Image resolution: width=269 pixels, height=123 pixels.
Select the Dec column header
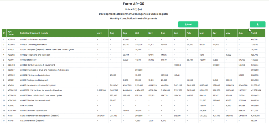(x=163, y=33)
